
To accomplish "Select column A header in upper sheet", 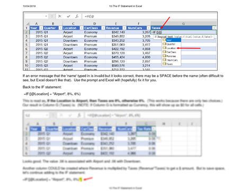I will (37, 24).
